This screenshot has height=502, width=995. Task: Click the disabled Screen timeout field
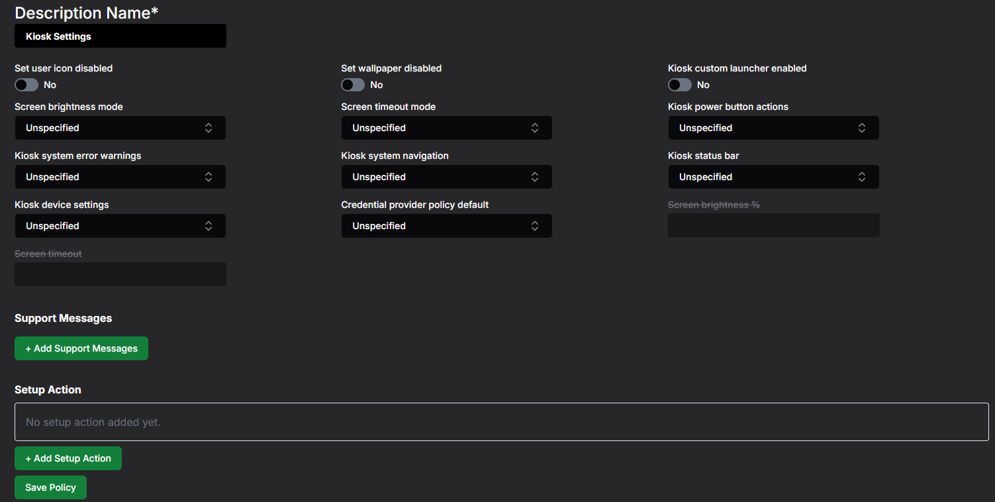click(x=120, y=274)
